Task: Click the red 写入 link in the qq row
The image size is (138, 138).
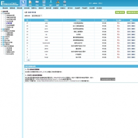Action: [119, 34]
